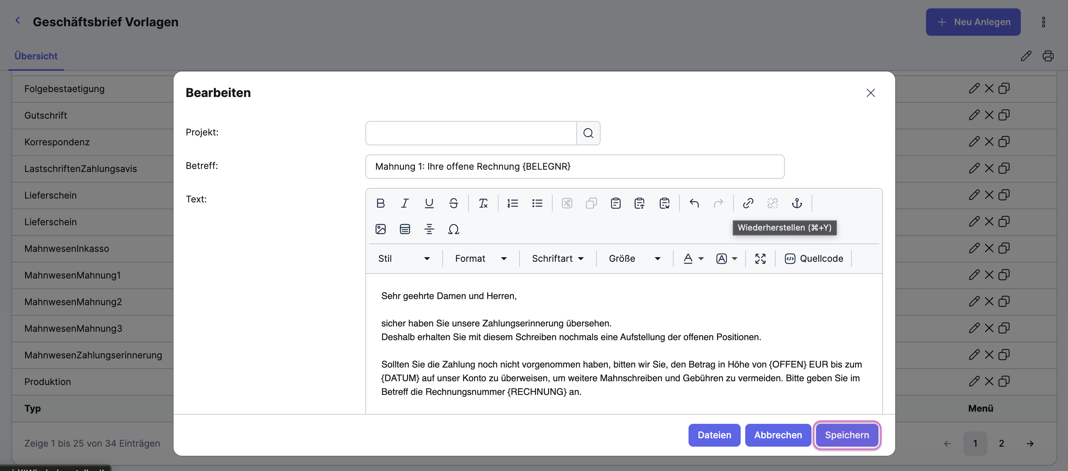Insert a horizontal line
Screen dimensions: 1068x471
click(x=429, y=229)
